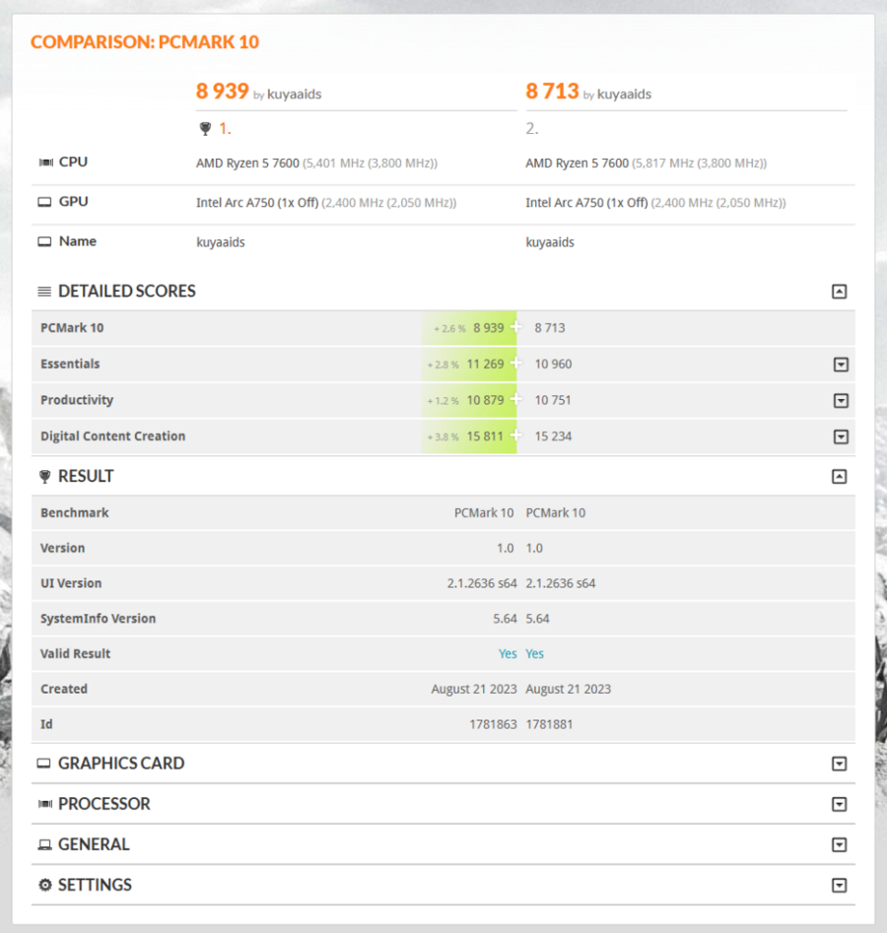
Task: Expand the Productivity score breakdown
Action: tap(841, 401)
